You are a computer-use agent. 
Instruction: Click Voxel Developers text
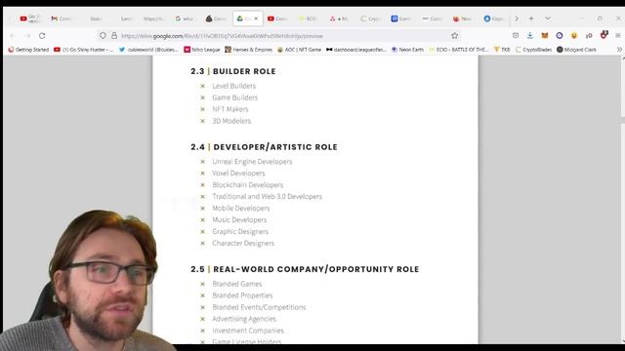[238, 174]
